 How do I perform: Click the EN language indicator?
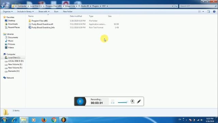(180, 120)
